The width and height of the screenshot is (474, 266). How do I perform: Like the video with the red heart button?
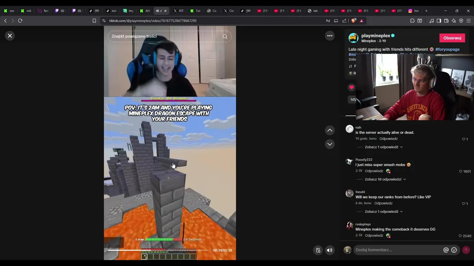(x=351, y=88)
